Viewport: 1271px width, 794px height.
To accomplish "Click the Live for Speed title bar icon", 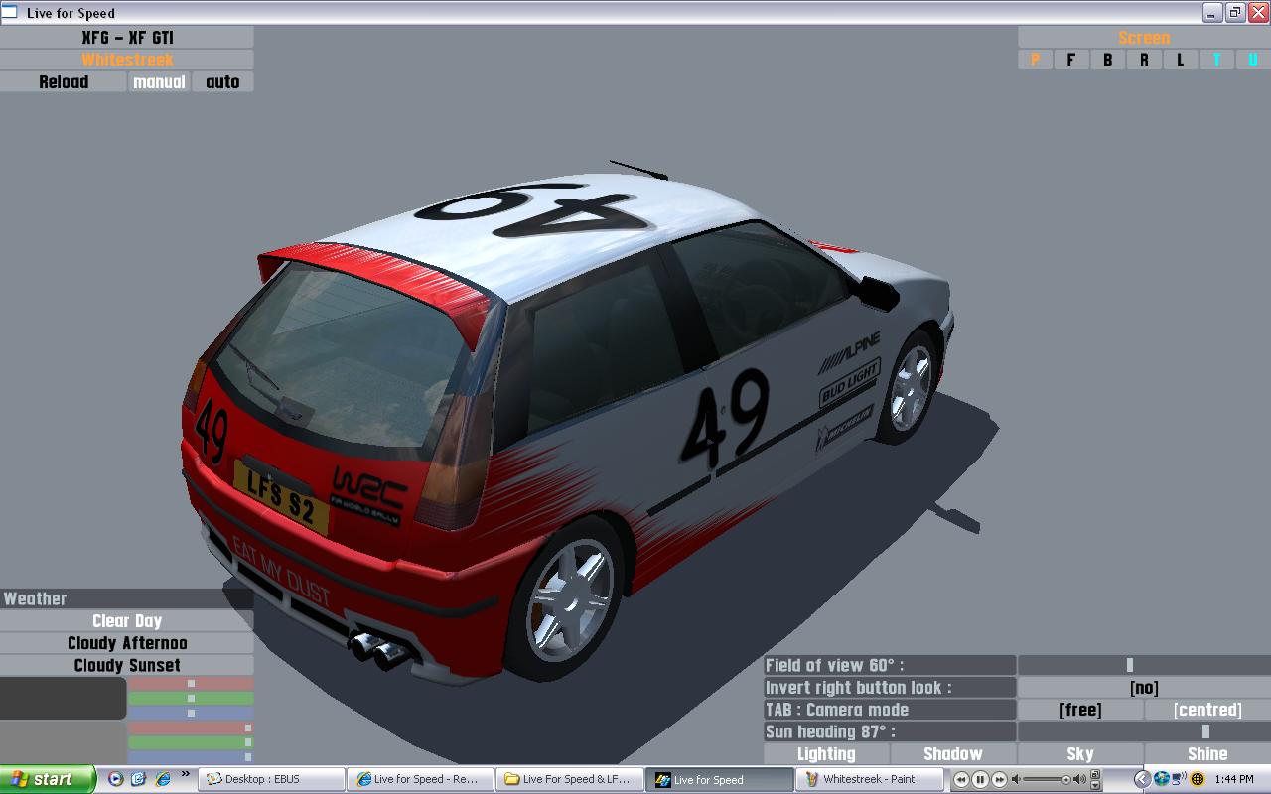I will (x=11, y=13).
